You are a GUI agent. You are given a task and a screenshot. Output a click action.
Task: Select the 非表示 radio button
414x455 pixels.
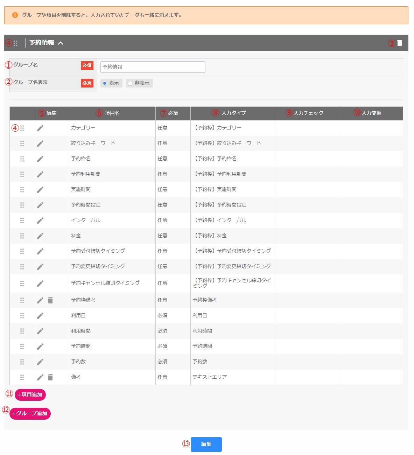coord(130,83)
